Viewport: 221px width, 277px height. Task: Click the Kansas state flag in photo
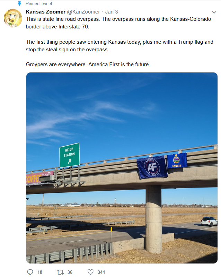click(x=177, y=161)
